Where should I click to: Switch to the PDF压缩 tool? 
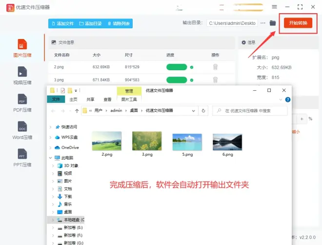tap(22, 103)
